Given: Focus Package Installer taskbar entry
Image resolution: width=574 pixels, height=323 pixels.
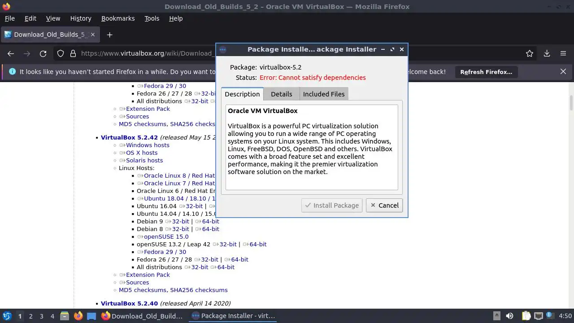Looking at the screenshot, I should pos(233,316).
